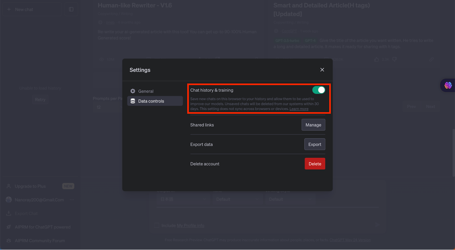Click the send arrow icon in prompt box
455x250 pixels.
(377, 225)
